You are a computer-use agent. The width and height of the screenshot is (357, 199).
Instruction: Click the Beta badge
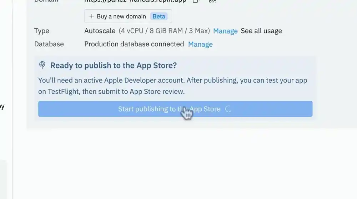click(x=159, y=16)
